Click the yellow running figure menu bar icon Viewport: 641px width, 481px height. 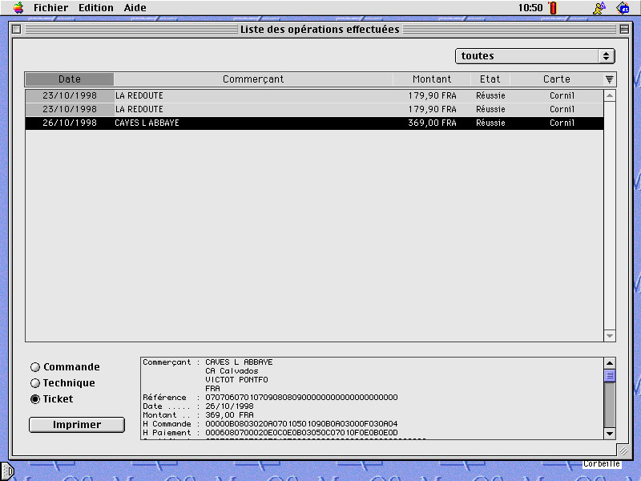coord(599,8)
